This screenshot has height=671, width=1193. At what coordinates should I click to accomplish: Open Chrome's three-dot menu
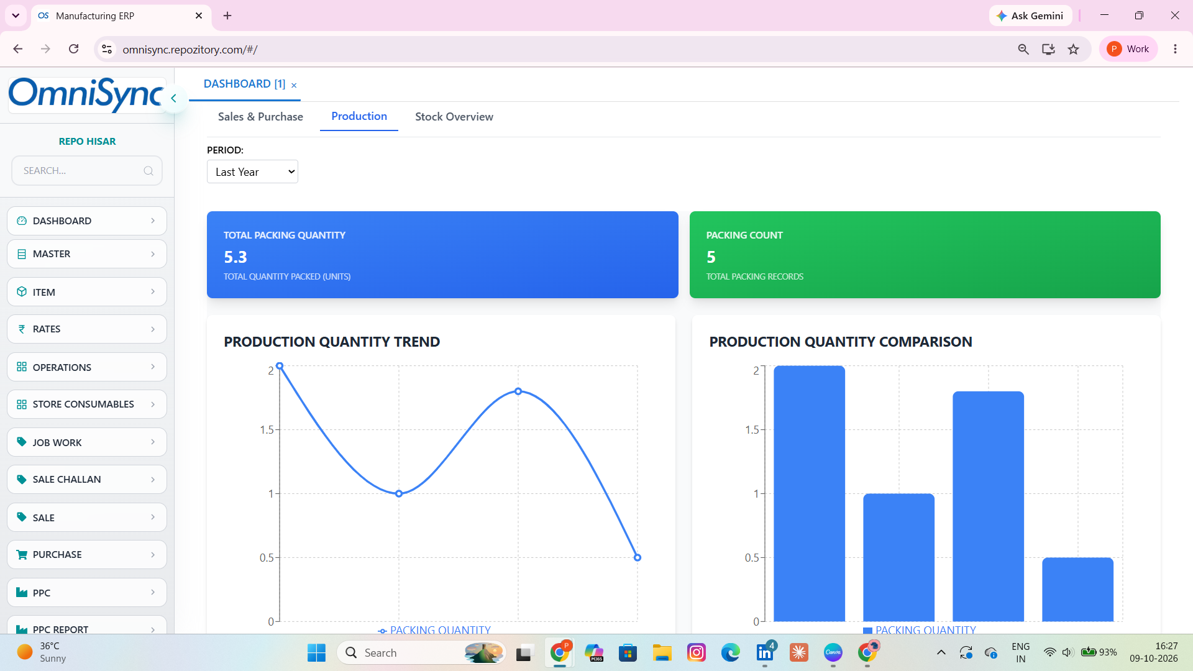[x=1175, y=49]
